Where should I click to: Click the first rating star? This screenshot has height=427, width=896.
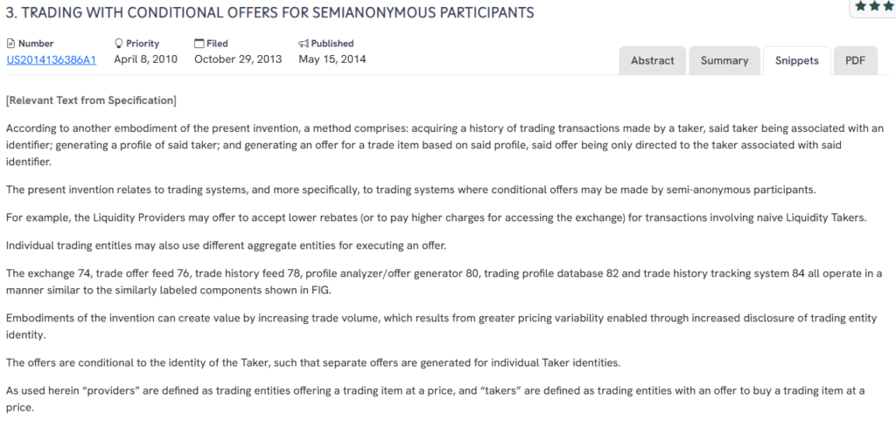point(862,6)
